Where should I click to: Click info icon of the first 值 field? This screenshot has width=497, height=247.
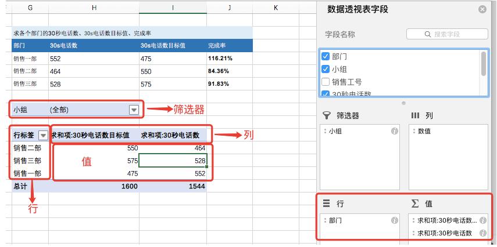click(482, 220)
